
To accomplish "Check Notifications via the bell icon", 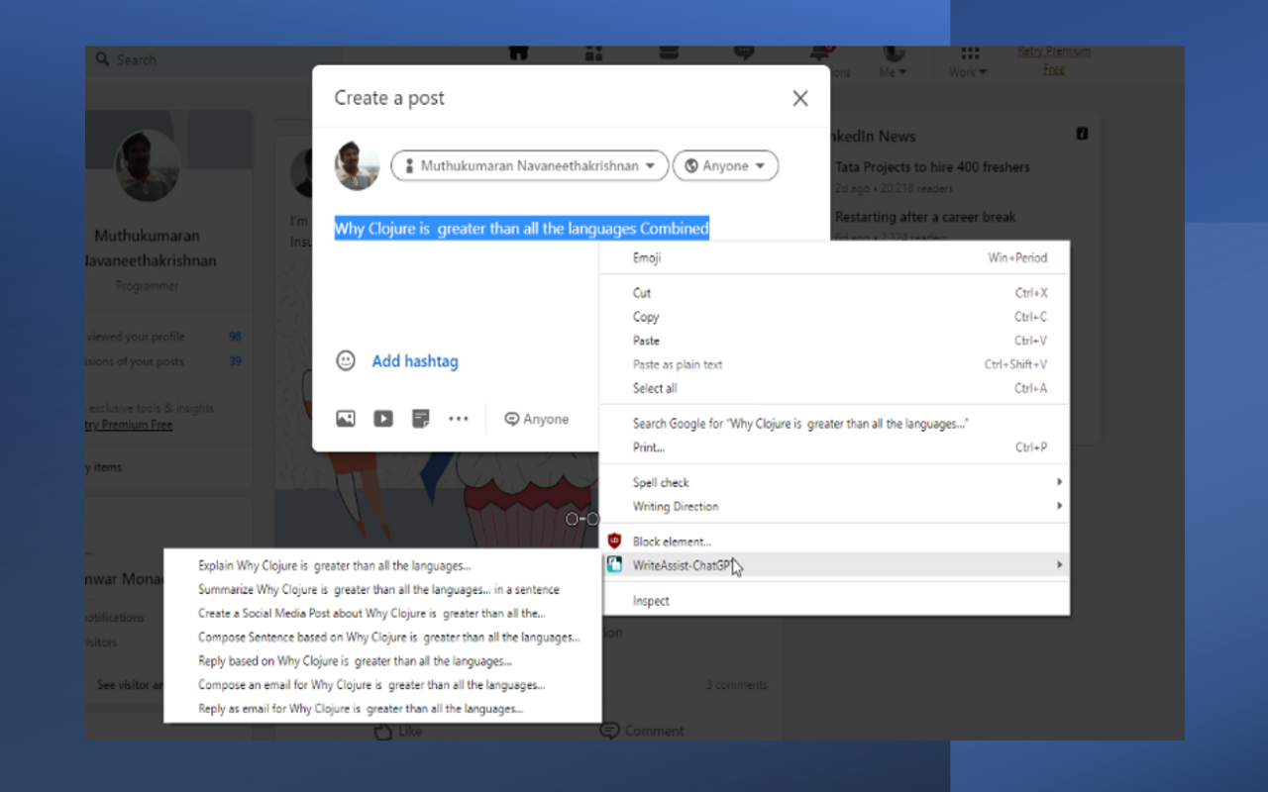I will (819, 50).
